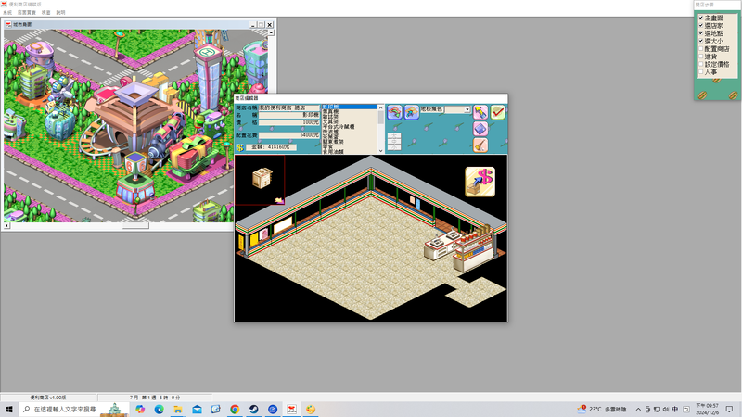Click the 價格 price field showing 1000元
This screenshot has height=417, width=742.
tap(289, 122)
